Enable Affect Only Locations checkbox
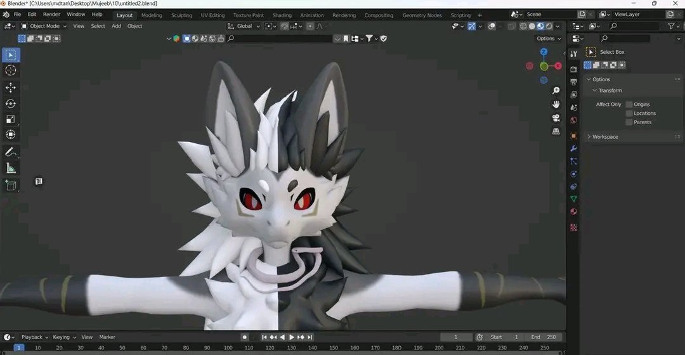Viewport: 685px width, 355px height. (629, 113)
